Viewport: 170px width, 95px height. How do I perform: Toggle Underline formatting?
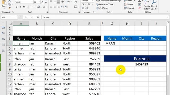[24, 7]
